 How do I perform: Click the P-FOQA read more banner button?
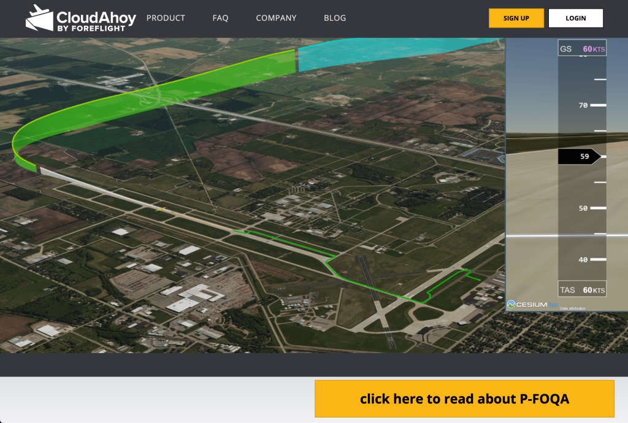coord(464,399)
